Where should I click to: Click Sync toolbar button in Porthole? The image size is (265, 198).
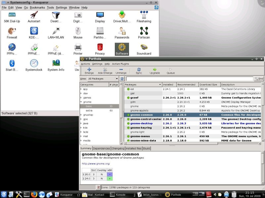pos(139,71)
